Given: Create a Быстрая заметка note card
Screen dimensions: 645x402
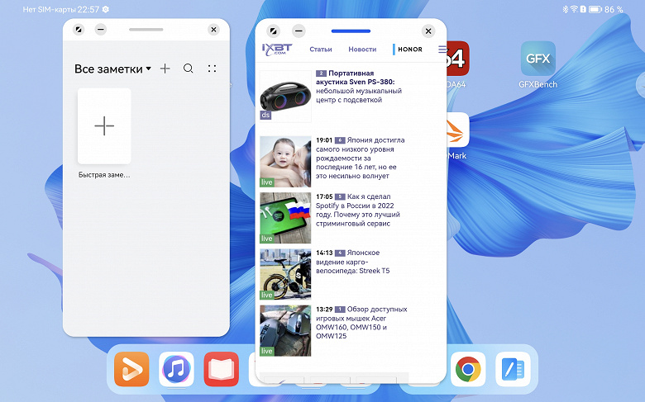Looking at the screenshot, I should coord(104,126).
